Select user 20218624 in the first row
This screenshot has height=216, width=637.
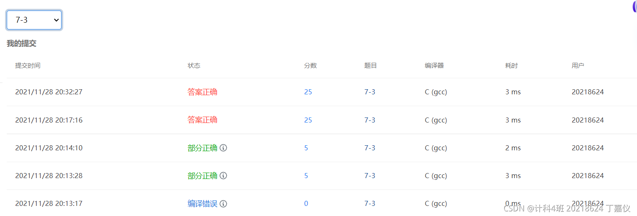588,92
